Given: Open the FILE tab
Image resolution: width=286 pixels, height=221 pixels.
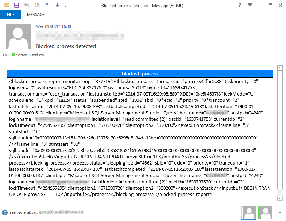Looking at the screenshot, I should [x=10, y=15].
